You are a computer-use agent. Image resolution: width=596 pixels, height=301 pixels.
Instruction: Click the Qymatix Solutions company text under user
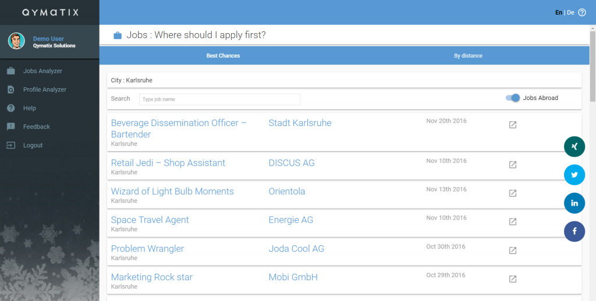pos(54,45)
